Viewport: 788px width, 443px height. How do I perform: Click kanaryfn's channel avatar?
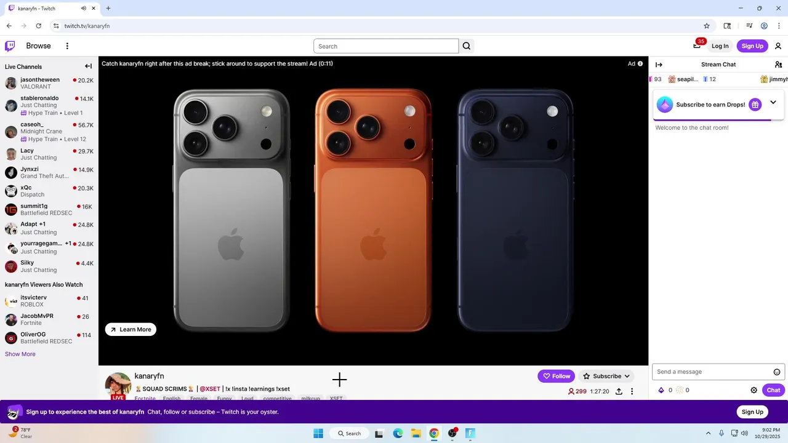pos(118,385)
